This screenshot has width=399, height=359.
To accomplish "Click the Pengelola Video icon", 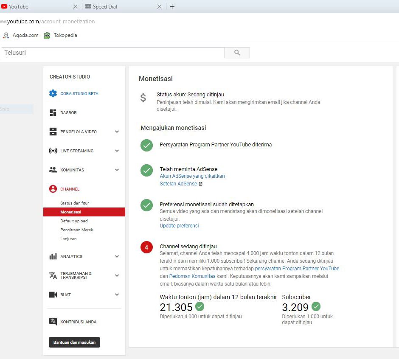I will pyautogui.click(x=53, y=132).
